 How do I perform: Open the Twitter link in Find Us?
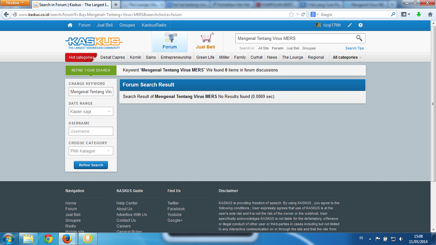(173, 203)
